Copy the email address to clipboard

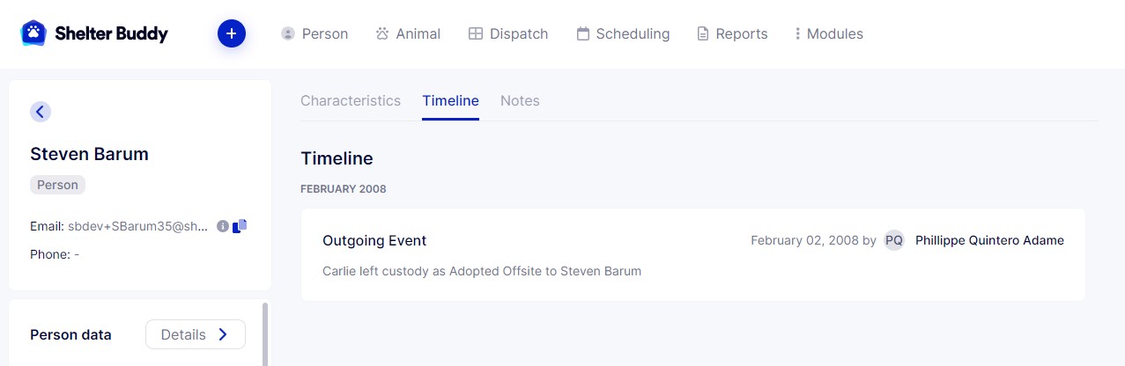(x=240, y=226)
